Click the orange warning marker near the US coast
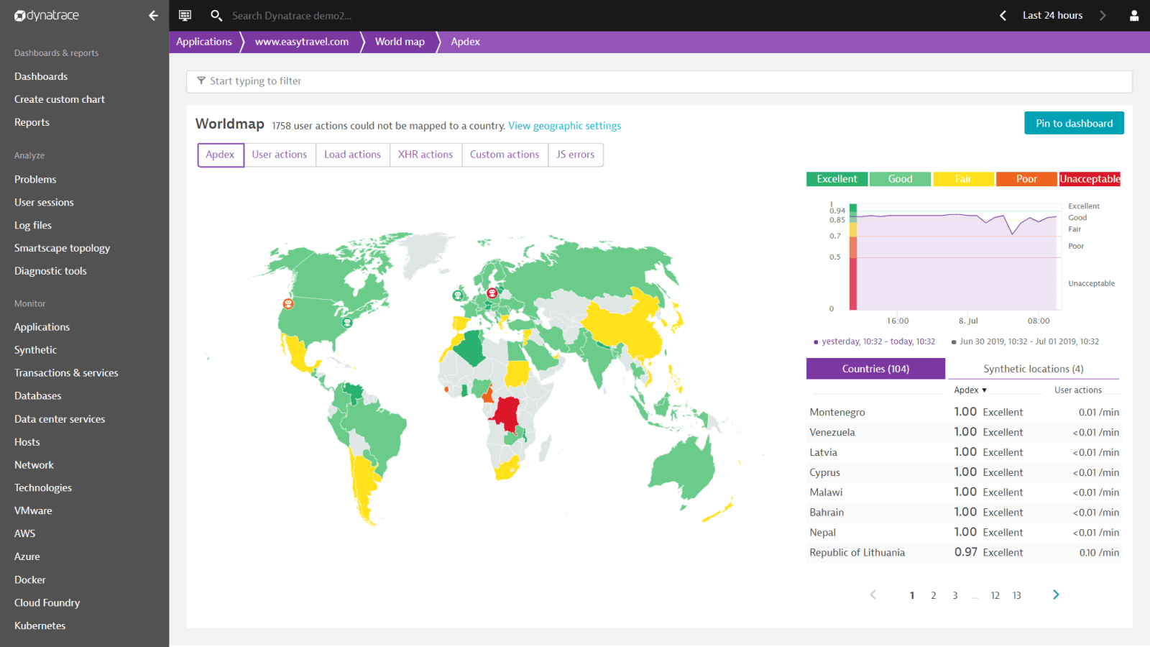1150x647 pixels. [287, 303]
